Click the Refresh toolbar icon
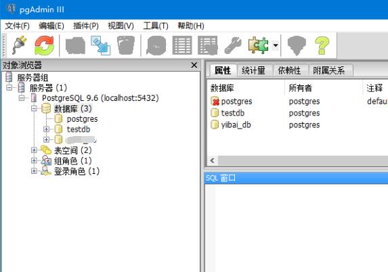 click(44, 45)
